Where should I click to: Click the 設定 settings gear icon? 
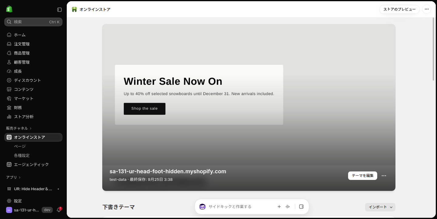(x=9, y=201)
